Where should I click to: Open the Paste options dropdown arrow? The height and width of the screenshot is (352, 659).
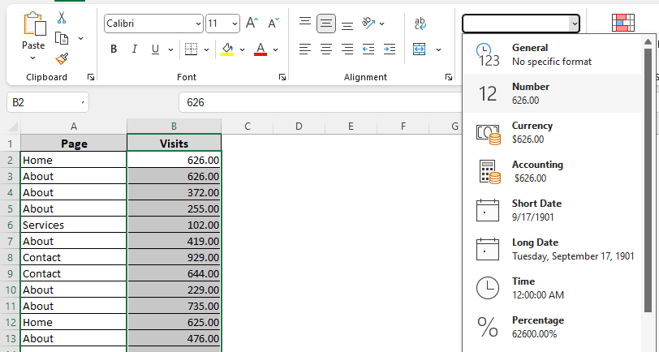click(x=33, y=58)
